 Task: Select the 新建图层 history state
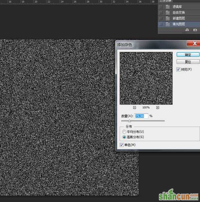pos(179,18)
